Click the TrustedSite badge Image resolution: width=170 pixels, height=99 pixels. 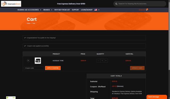[11, 98]
